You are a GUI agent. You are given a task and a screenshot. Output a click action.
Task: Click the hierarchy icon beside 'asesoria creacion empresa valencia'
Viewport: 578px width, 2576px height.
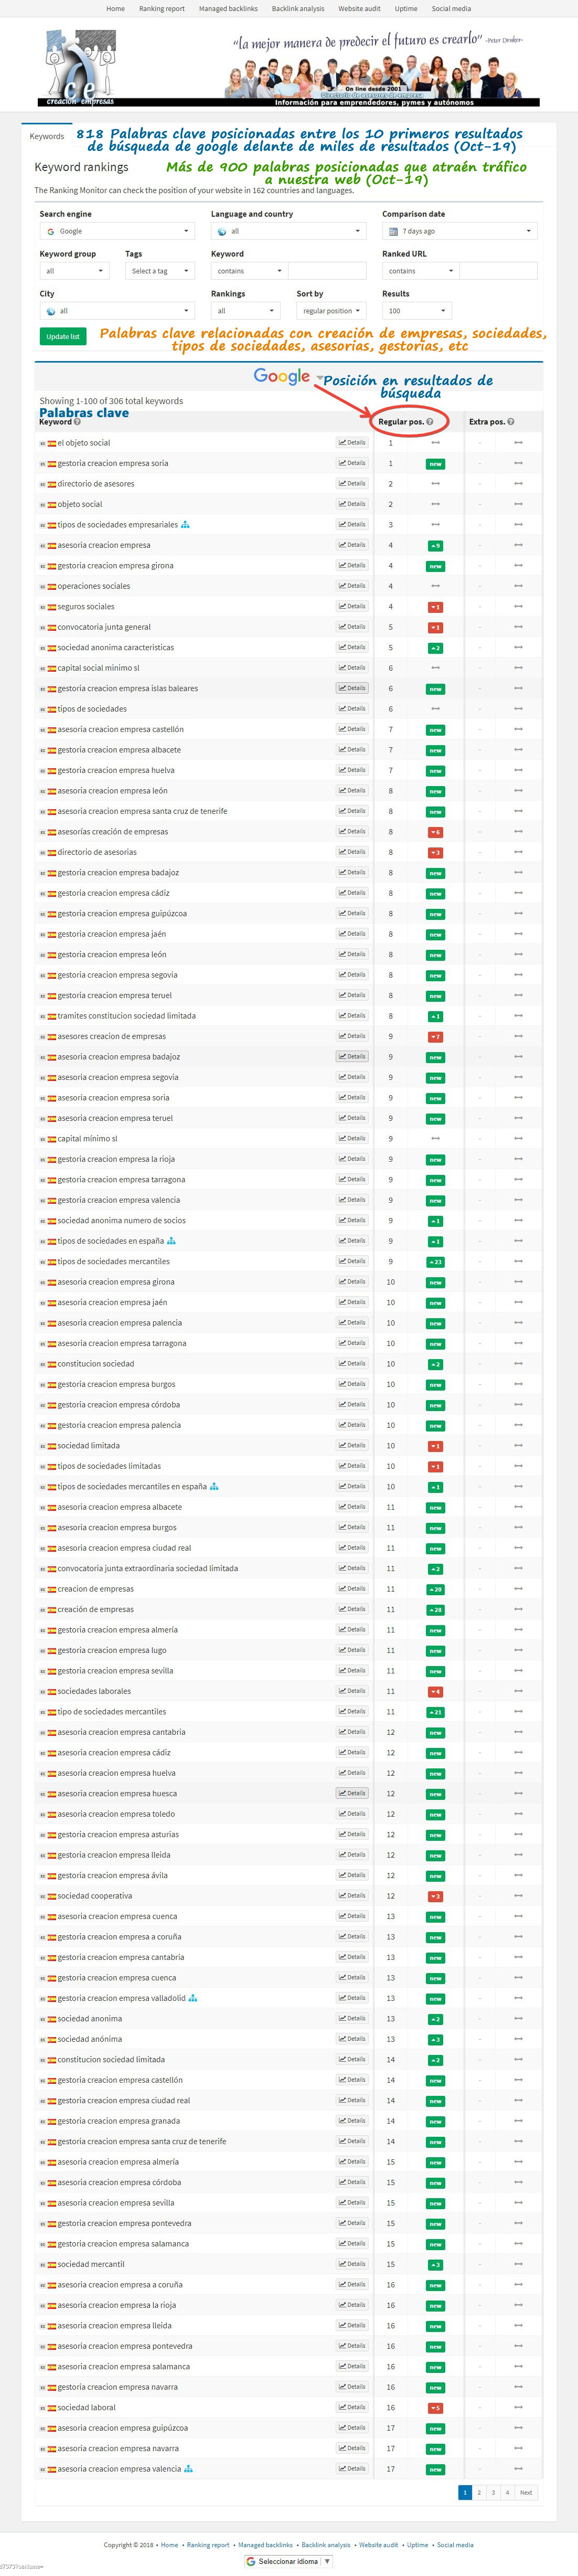click(189, 2469)
